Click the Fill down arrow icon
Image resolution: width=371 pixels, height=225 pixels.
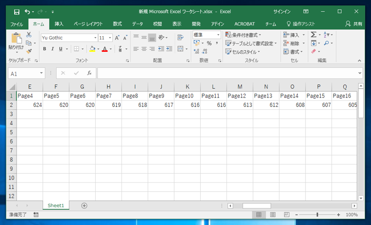[313, 43]
